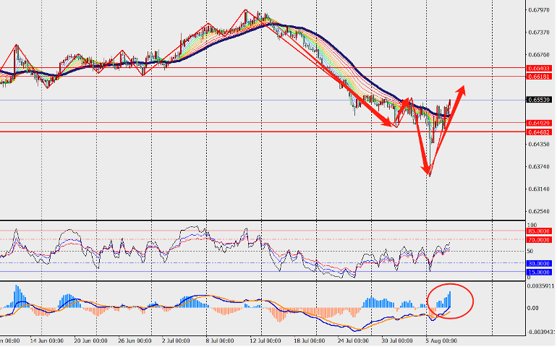Click the 20 Jun 00:00 date label

[91, 341]
